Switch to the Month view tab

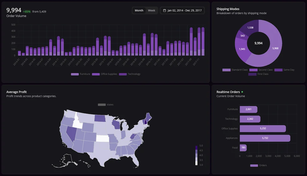[x=139, y=10]
